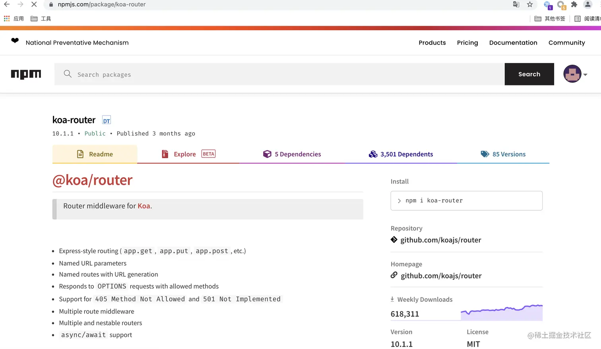Open the Repository github.com/koajs/router link
Screen dimensions: 601x349
441,240
